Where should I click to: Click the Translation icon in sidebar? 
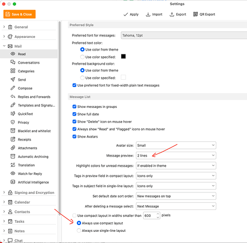pos(13,165)
